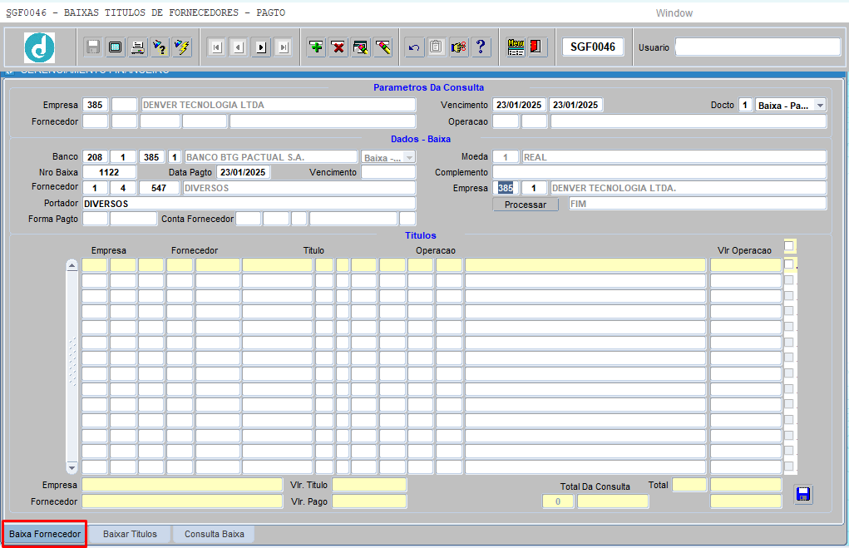Go to first record toolbar button

[216, 47]
